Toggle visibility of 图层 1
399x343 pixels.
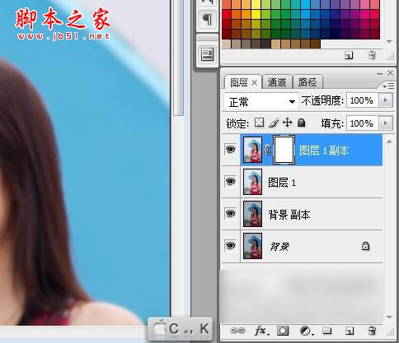231,182
